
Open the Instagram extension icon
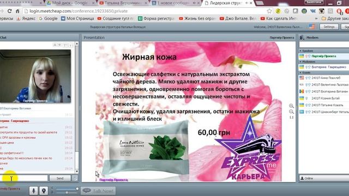click(322, 11)
